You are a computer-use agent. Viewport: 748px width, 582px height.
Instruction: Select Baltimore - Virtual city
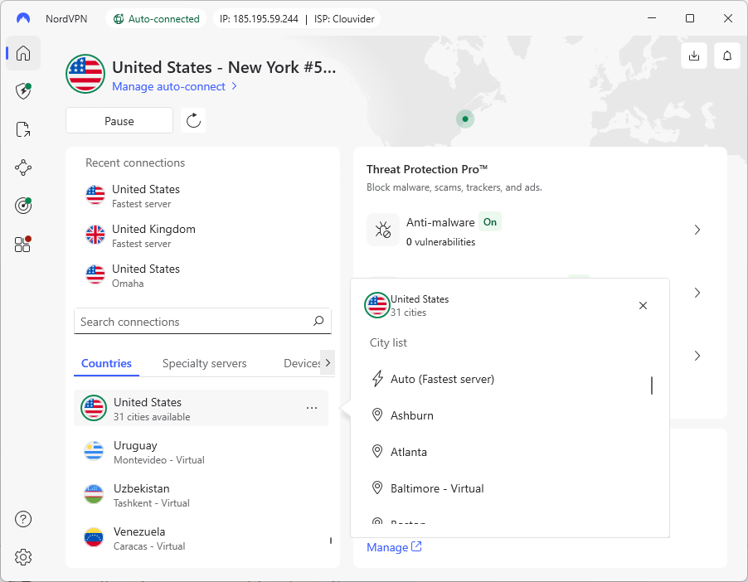pos(437,488)
